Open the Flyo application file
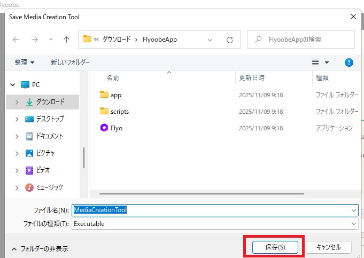 116,128
